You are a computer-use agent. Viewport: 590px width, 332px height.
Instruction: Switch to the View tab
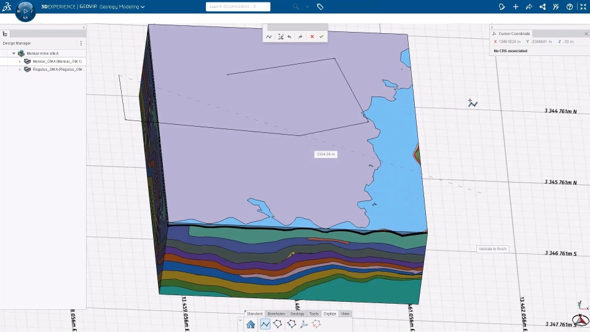[345, 314]
